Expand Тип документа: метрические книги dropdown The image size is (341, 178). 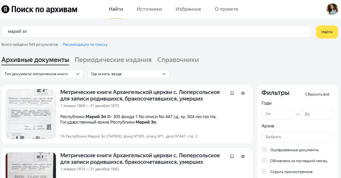pos(42,74)
